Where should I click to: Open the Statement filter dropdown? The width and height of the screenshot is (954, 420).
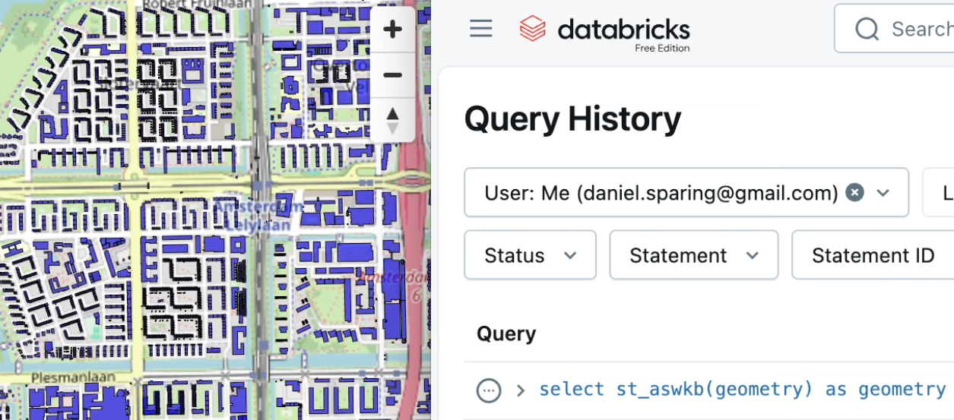click(x=693, y=255)
